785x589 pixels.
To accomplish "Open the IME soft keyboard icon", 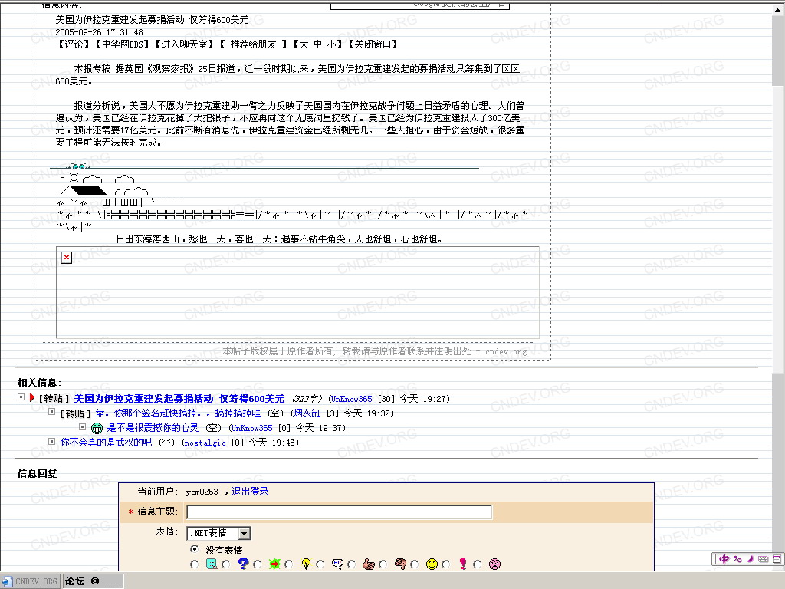I will pyautogui.click(x=763, y=559).
